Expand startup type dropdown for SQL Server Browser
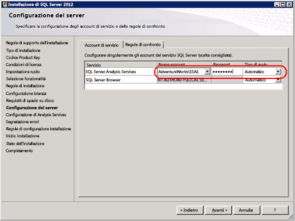Screen dimensions: 295x221 (278, 80)
